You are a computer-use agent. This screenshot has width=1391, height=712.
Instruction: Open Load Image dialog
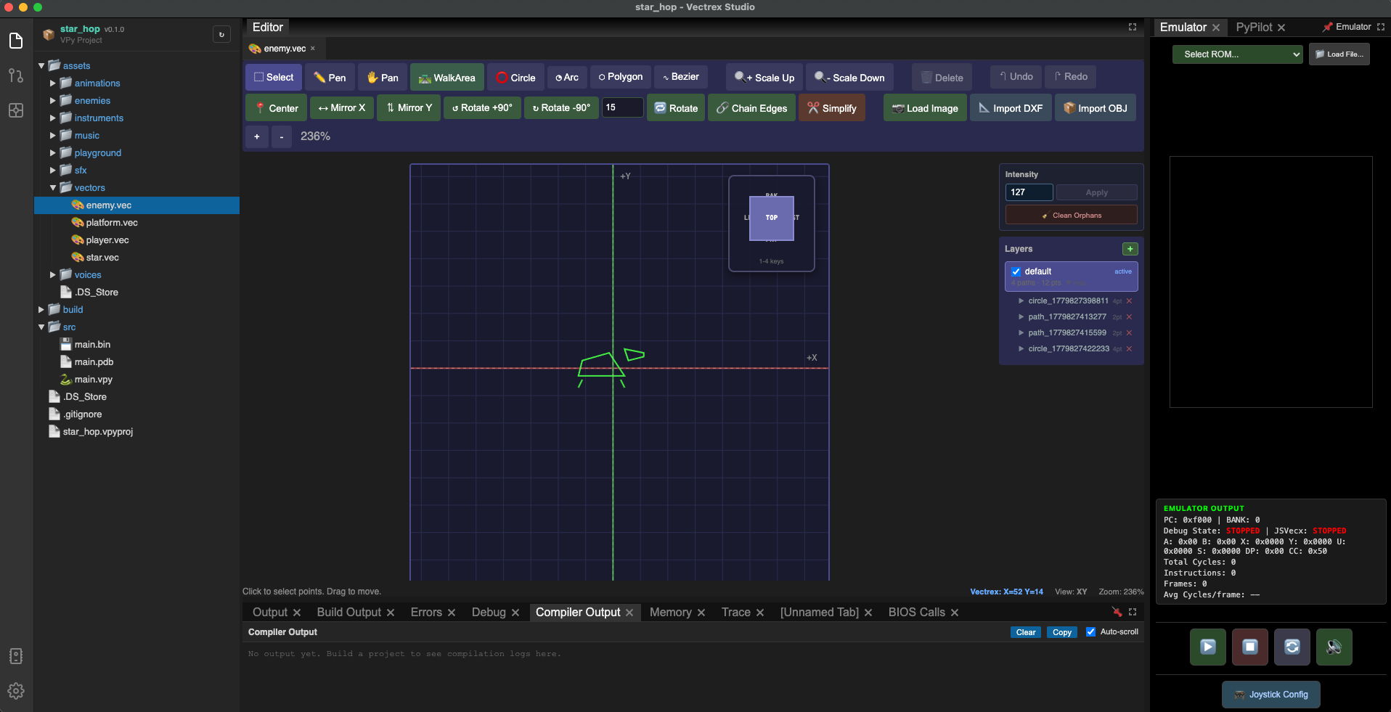[x=925, y=108]
